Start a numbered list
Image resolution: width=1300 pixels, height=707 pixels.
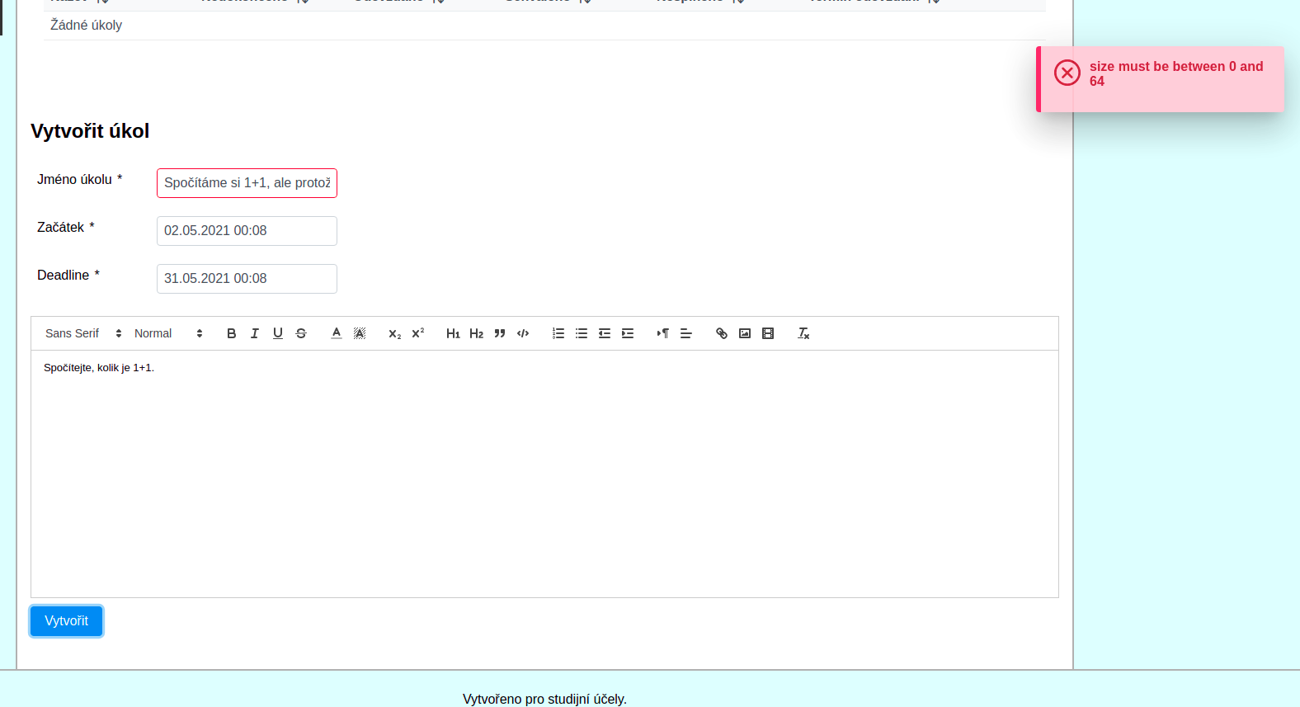(558, 333)
